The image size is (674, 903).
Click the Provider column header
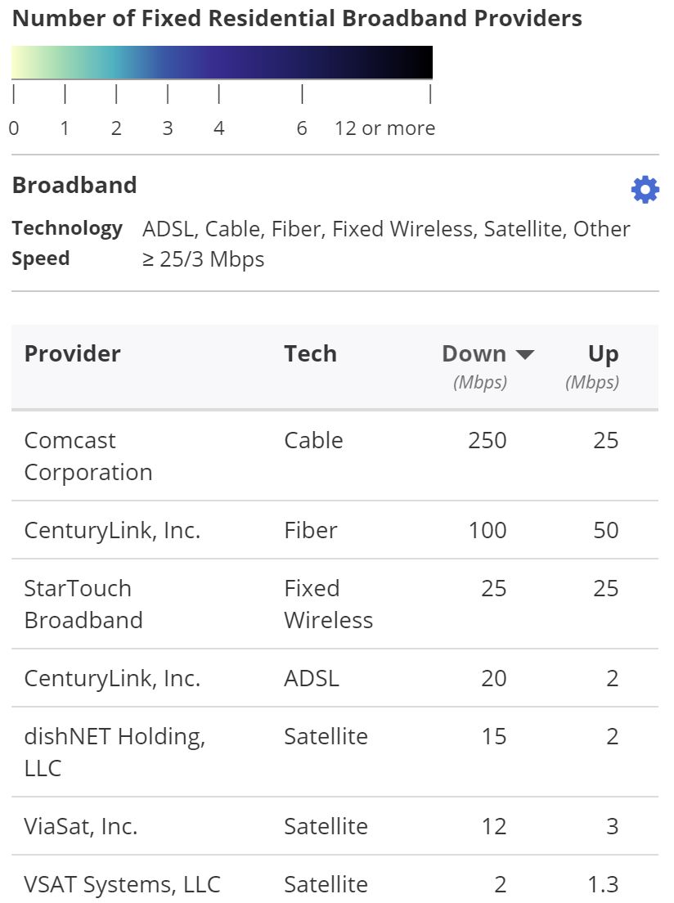point(73,353)
